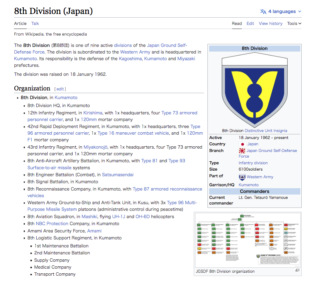Open the Miyazaki link
317x282 pixels.
tap(186, 59)
